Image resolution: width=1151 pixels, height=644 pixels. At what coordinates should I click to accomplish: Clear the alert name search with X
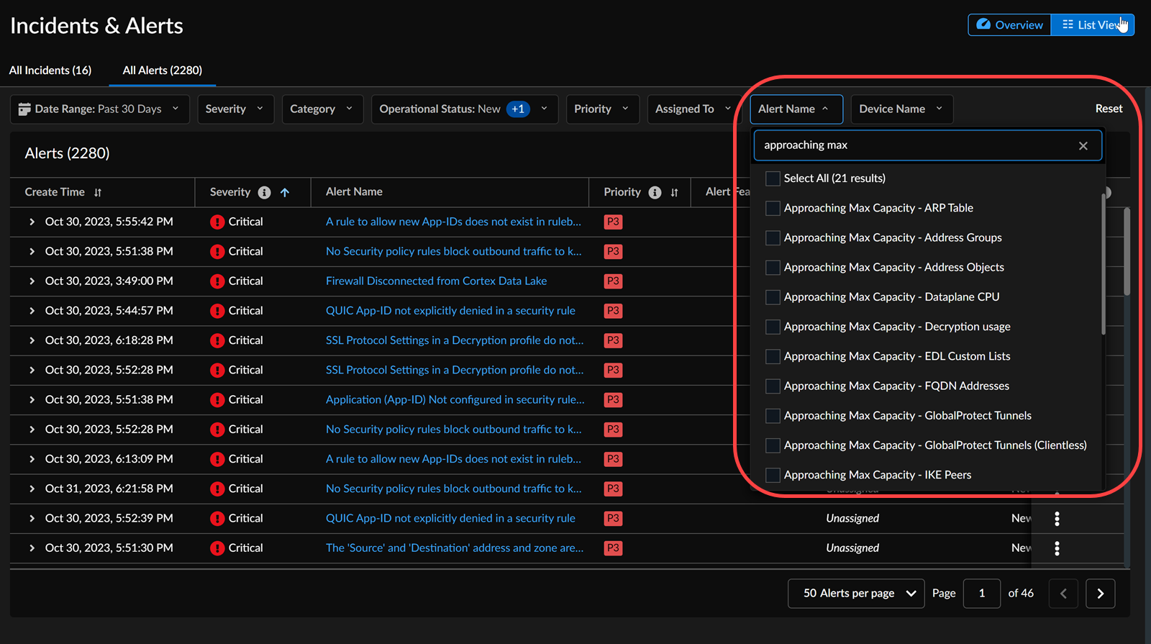[1083, 145]
